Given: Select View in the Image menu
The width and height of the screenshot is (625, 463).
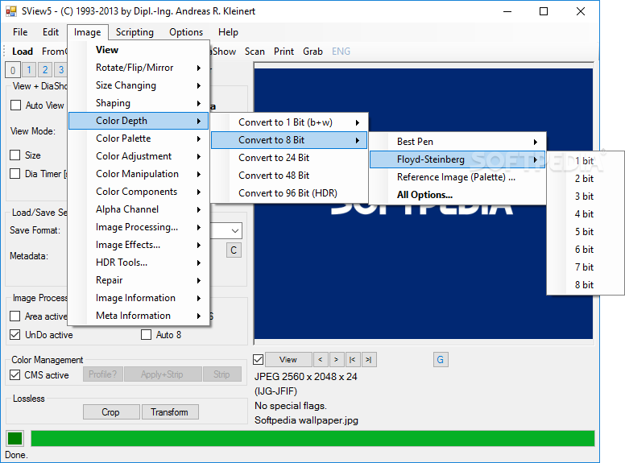Looking at the screenshot, I should point(139,50).
